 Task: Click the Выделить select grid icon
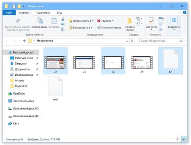pos(174,20)
